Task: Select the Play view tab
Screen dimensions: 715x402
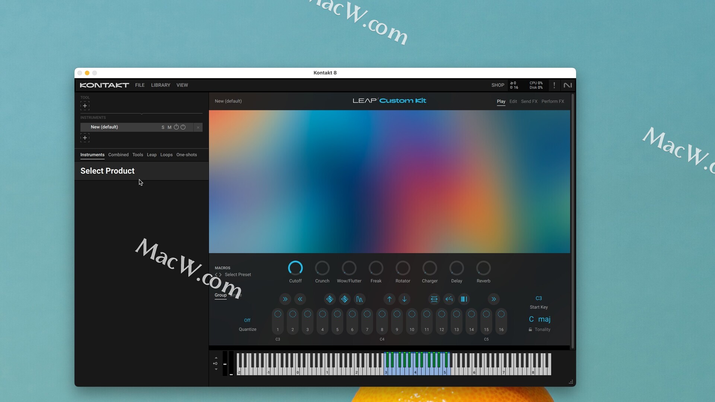Action: (x=501, y=102)
